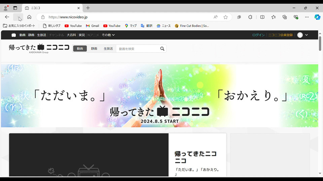Select 生放送 in the top black menu
The image size is (323, 181).
tap(42, 35)
